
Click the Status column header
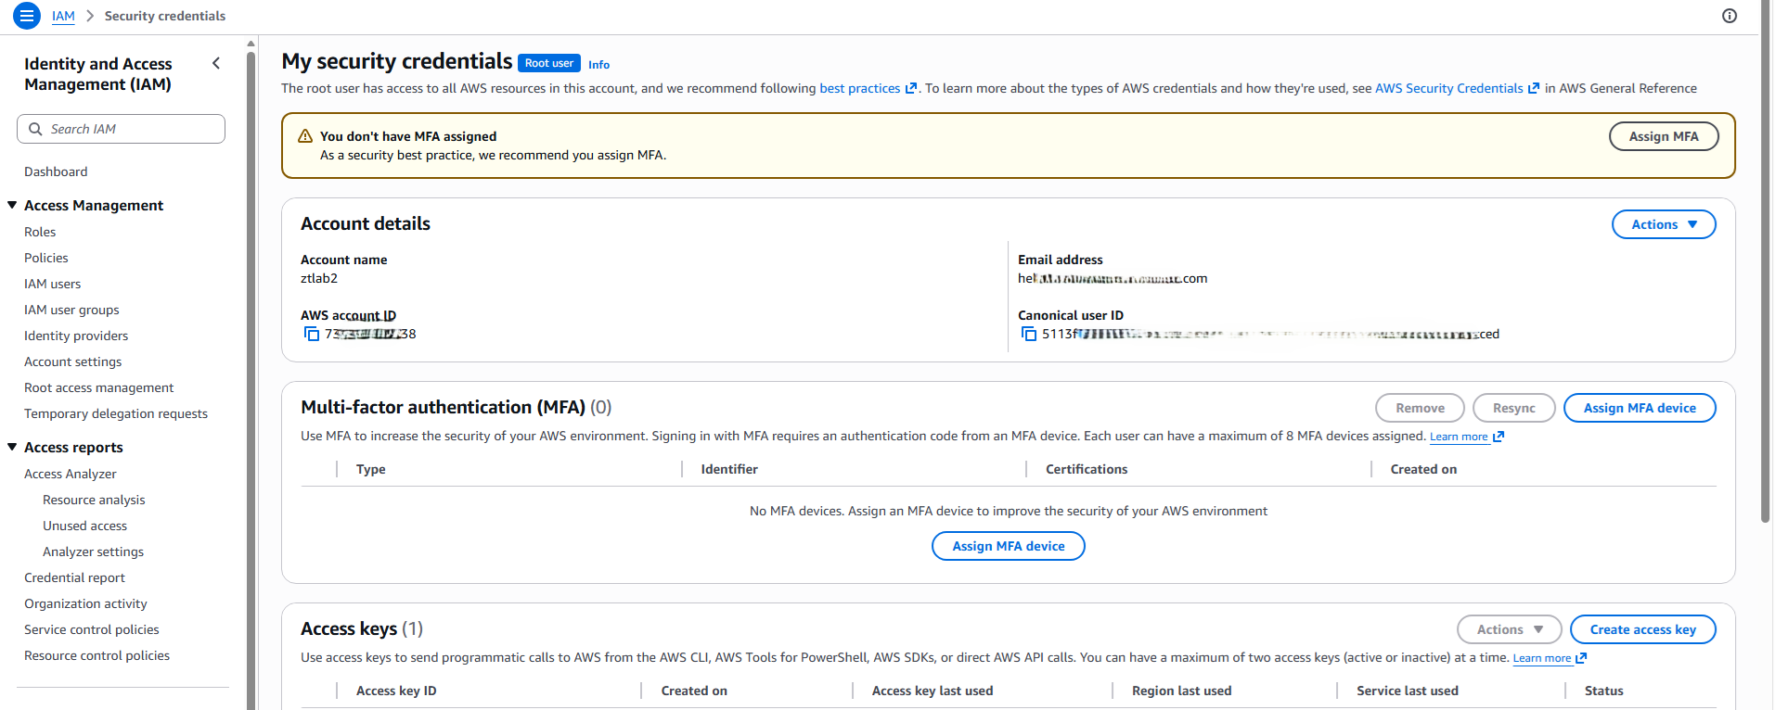[x=1604, y=691]
